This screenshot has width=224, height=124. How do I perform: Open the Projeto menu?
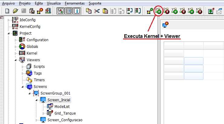click(25, 3)
